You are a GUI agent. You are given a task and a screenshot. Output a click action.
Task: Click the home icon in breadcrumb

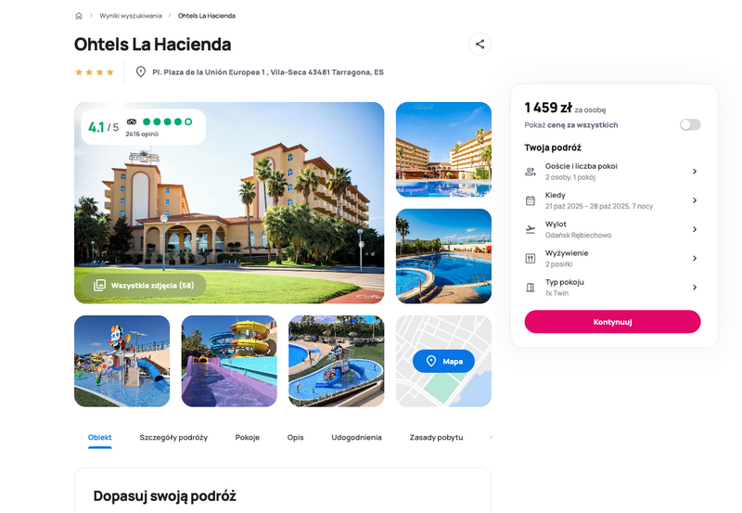(x=79, y=16)
